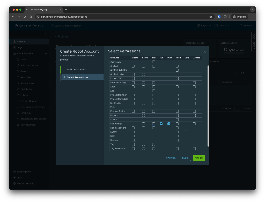Click the BACK button
This screenshot has height=202, width=265.
pyautogui.click(x=185, y=158)
